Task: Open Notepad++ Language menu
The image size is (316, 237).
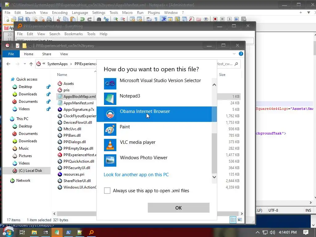Action: [x=80, y=12]
